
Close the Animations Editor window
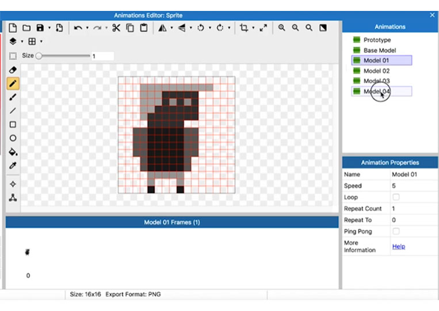[x=432, y=15]
